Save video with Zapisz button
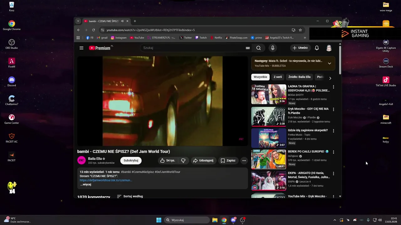Image resolution: width=401 pixels, height=225 pixels. point(228,160)
